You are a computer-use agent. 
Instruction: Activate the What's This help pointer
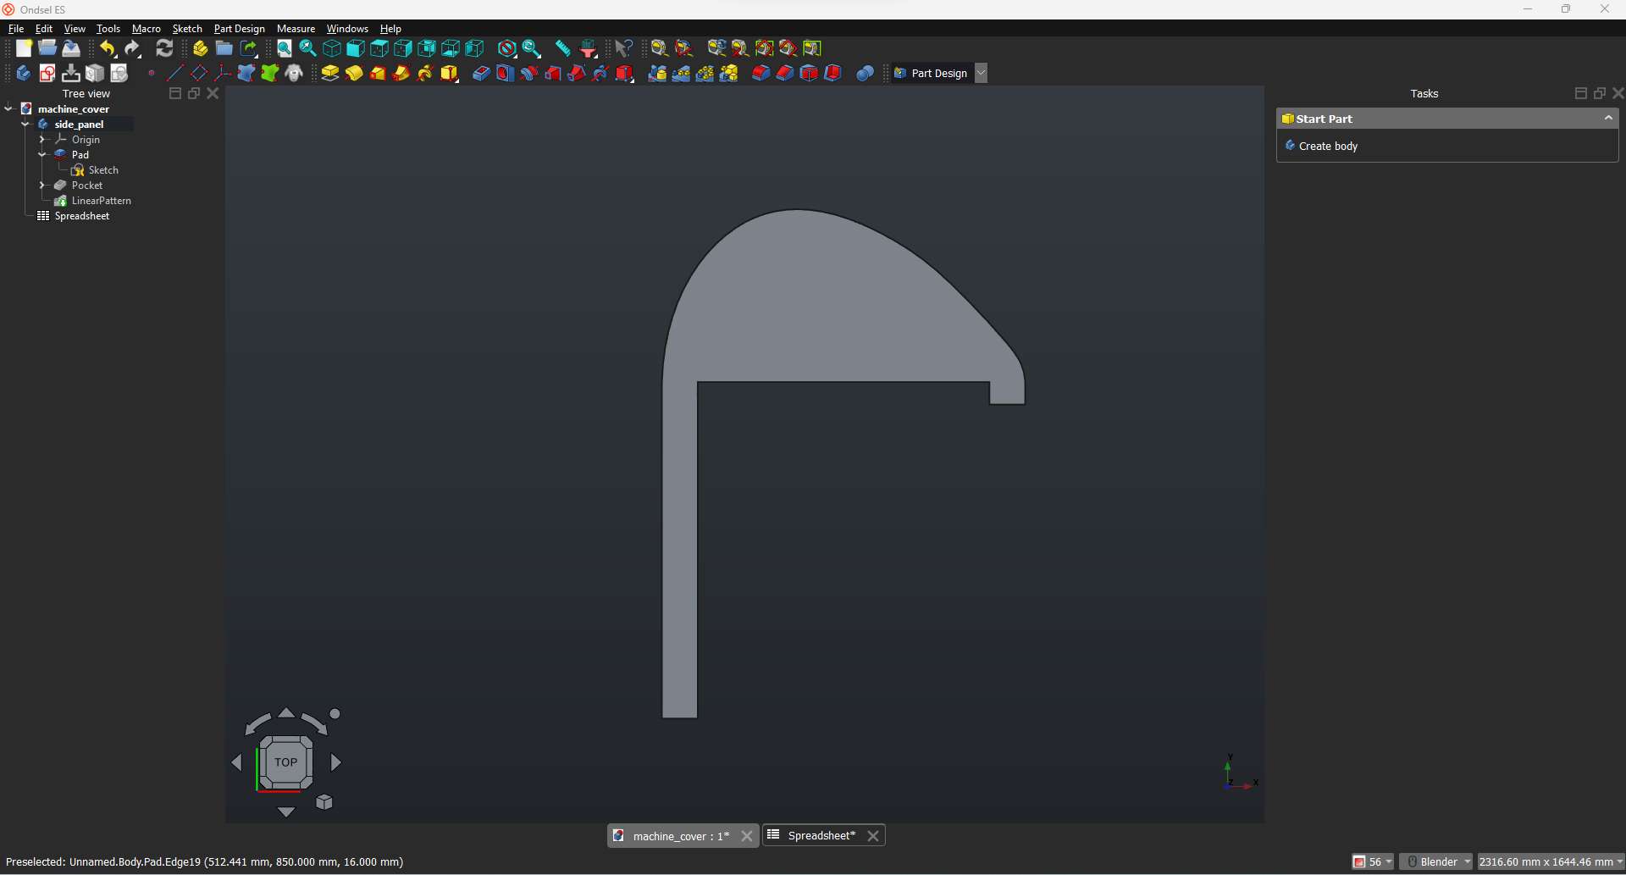coord(624,48)
